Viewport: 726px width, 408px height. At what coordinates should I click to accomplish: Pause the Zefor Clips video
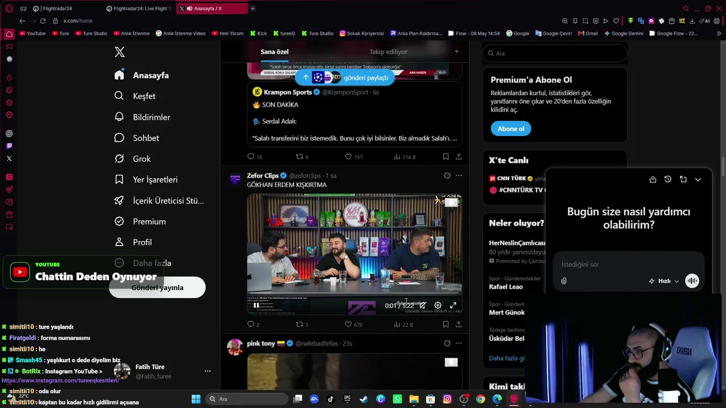pos(256,305)
